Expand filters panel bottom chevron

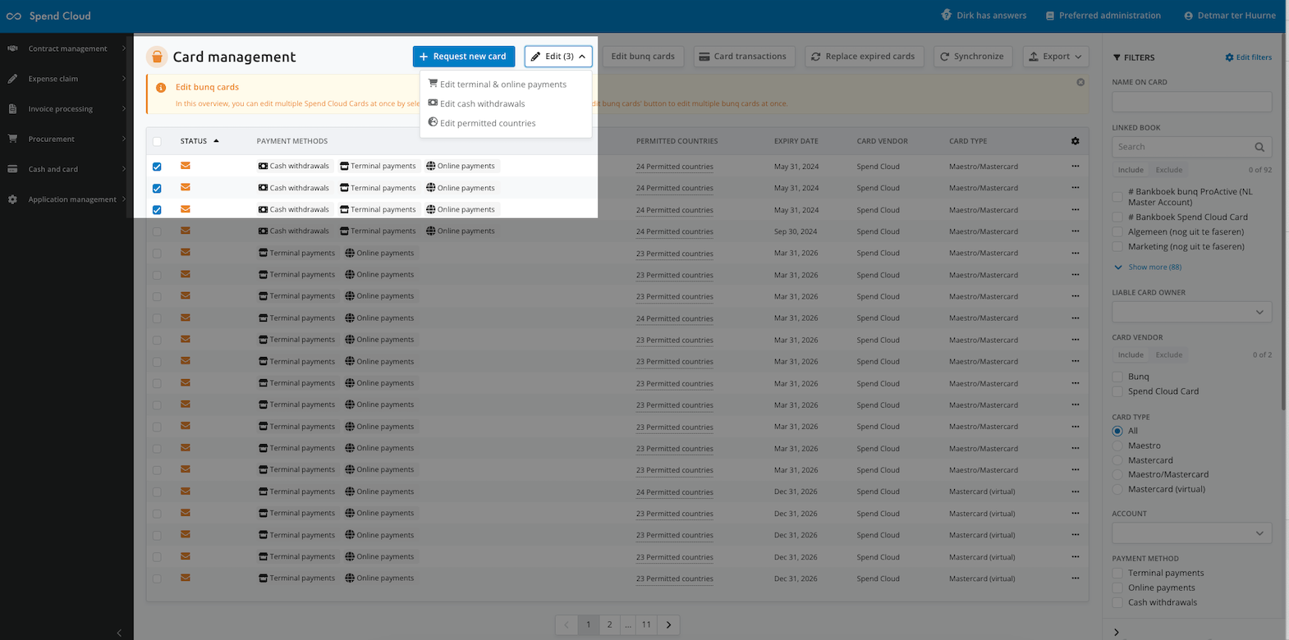(1117, 632)
